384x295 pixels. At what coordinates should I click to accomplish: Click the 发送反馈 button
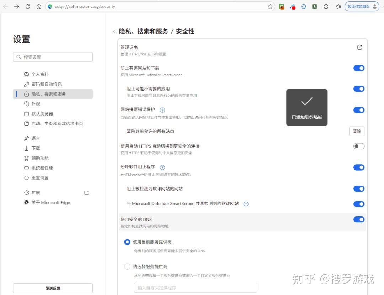[53, 288]
